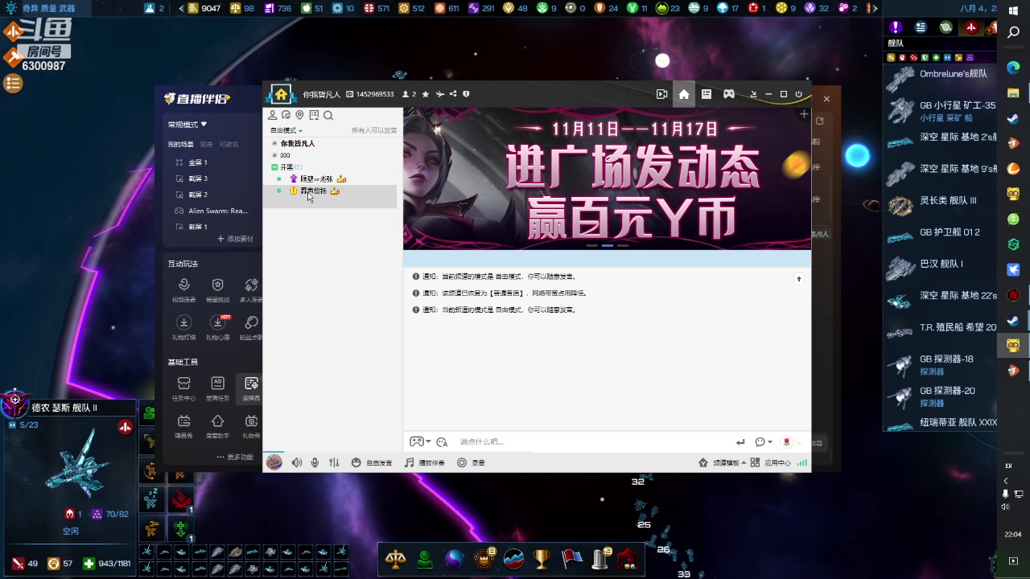
Task: Click the send enter arrow icon
Action: [x=740, y=441]
